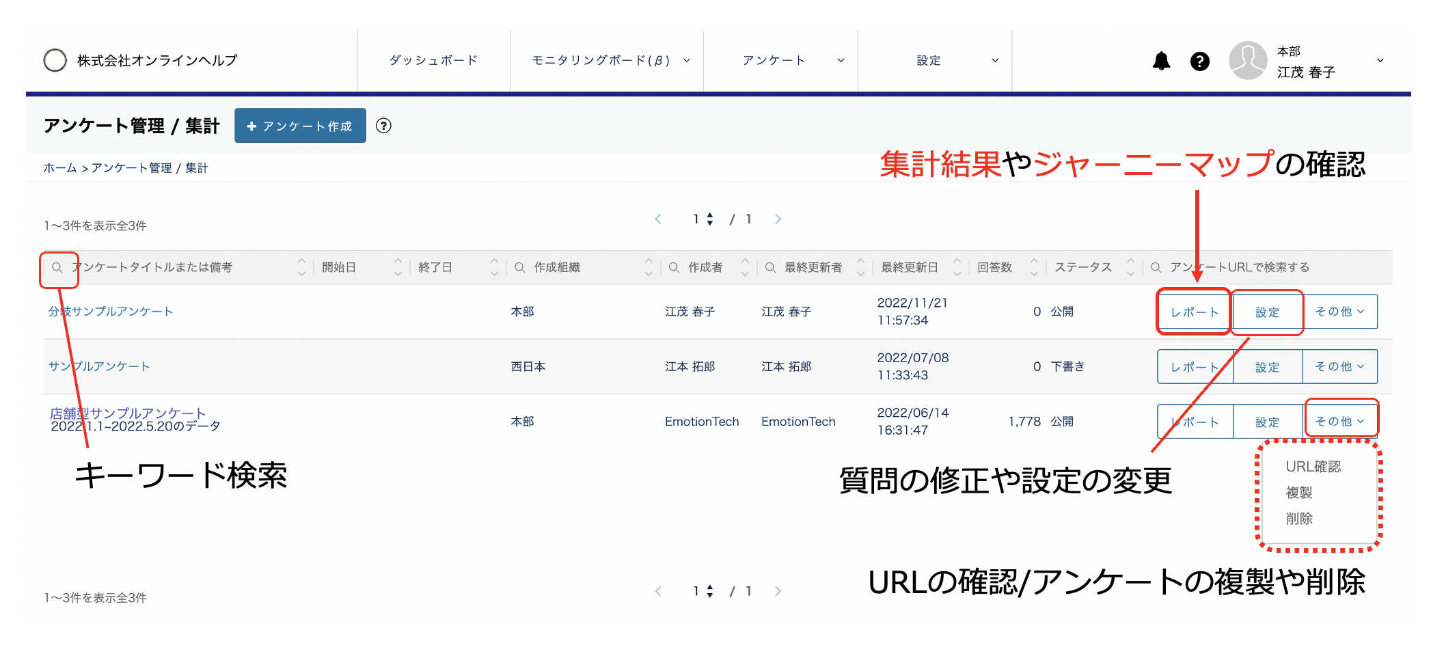Viewport: 1431px width, 656px height.
Task: Go to ダッシュボード in the navigation bar
Action: coord(433,60)
